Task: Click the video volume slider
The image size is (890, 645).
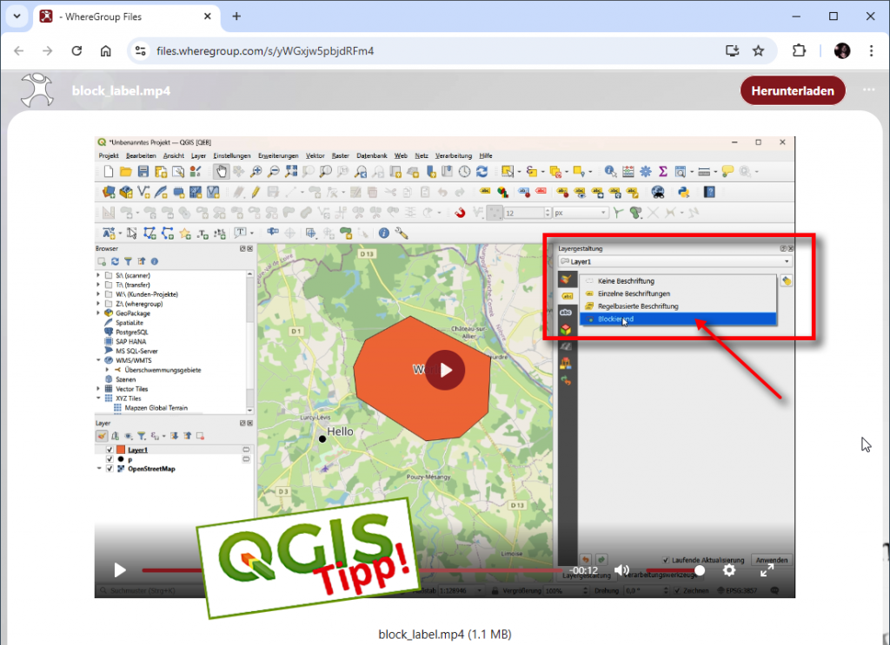Action: point(675,570)
